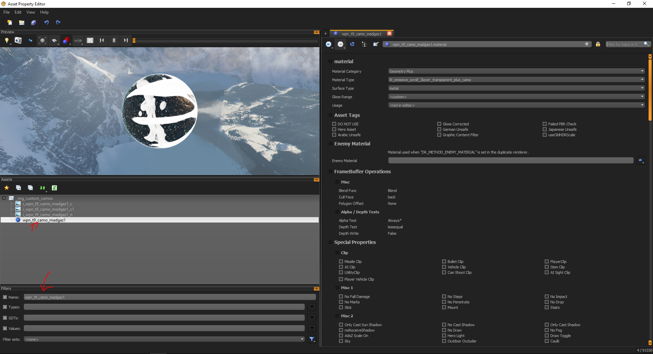Click the lock icon beside the material path
This screenshot has width=653, height=354.
coord(598,44)
